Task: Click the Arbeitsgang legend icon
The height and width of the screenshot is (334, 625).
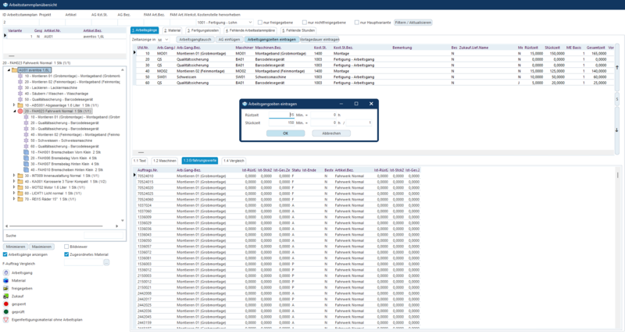Action: click(6, 272)
